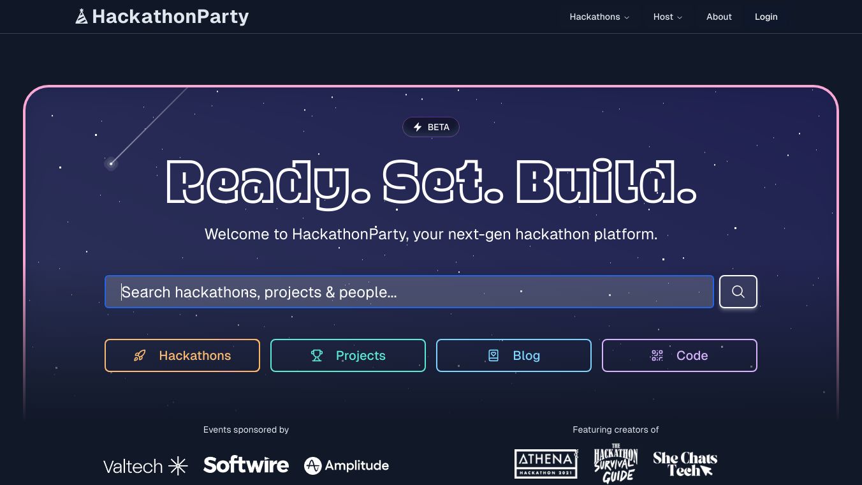Open the She Chats Tech logo
Screen dimensions: 862x485
click(x=685, y=464)
